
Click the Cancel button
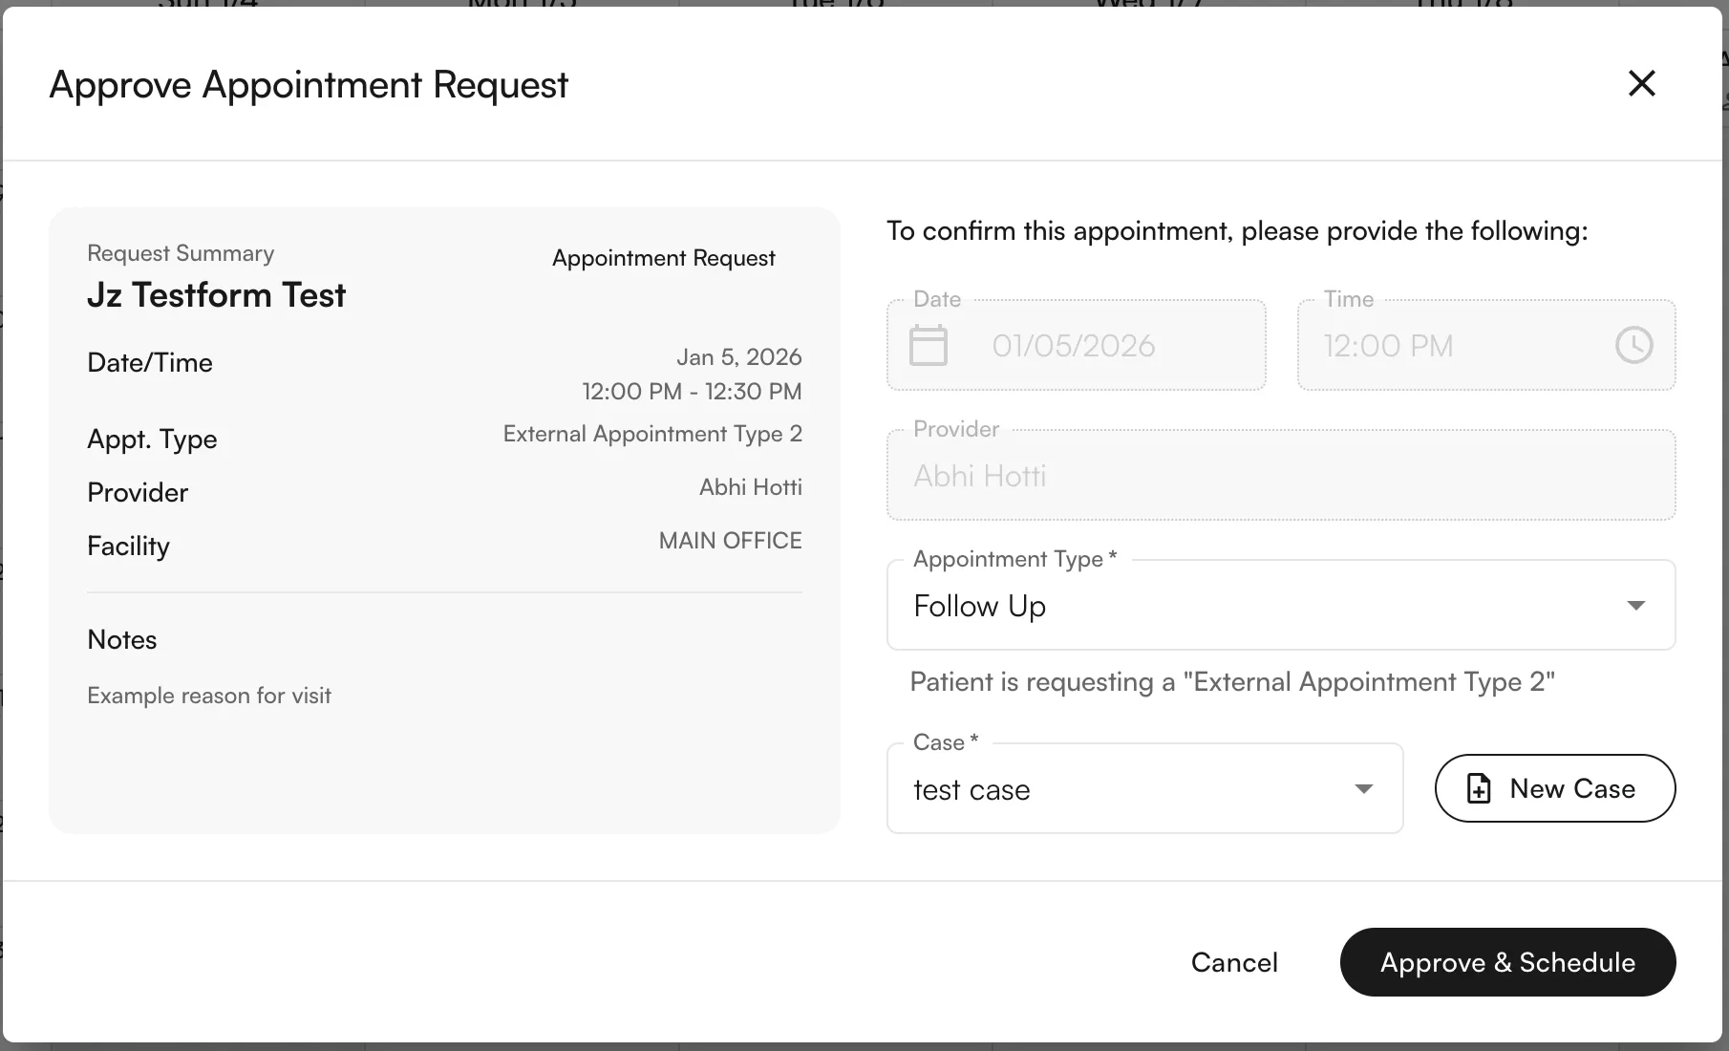click(1233, 962)
